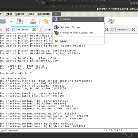Choose Translate This Application entry
The image size is (138, 138).
tap(78, 33)
